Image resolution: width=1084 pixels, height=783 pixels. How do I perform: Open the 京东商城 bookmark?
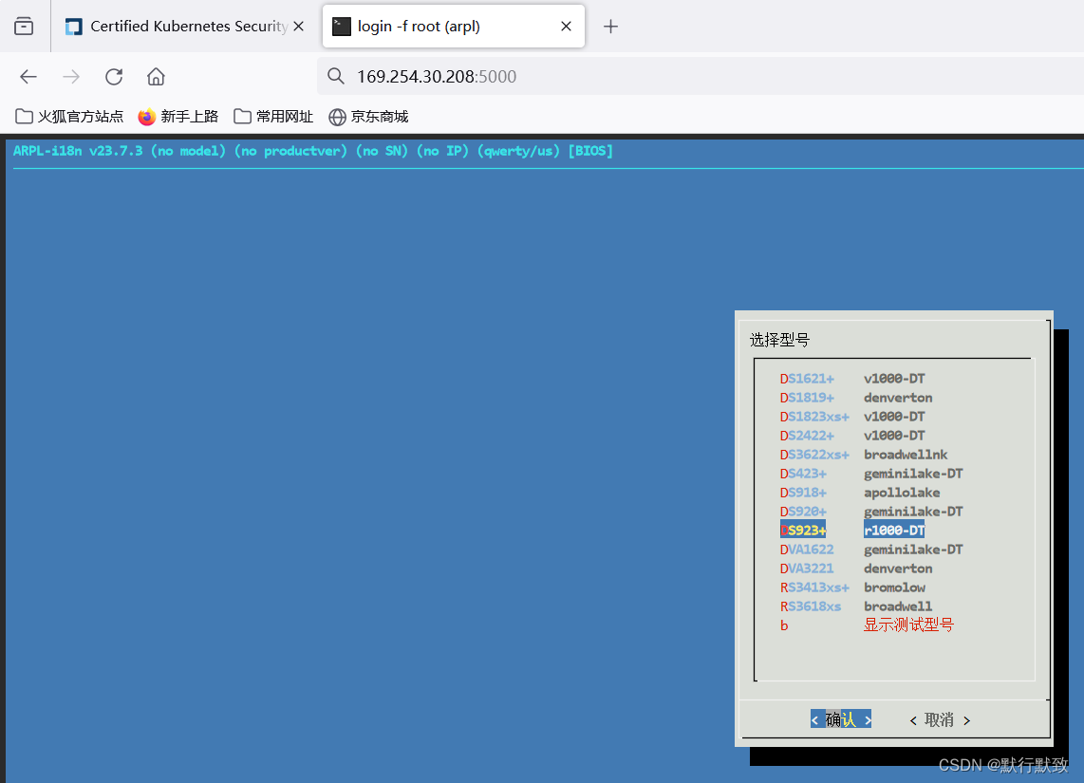[368, 116]
